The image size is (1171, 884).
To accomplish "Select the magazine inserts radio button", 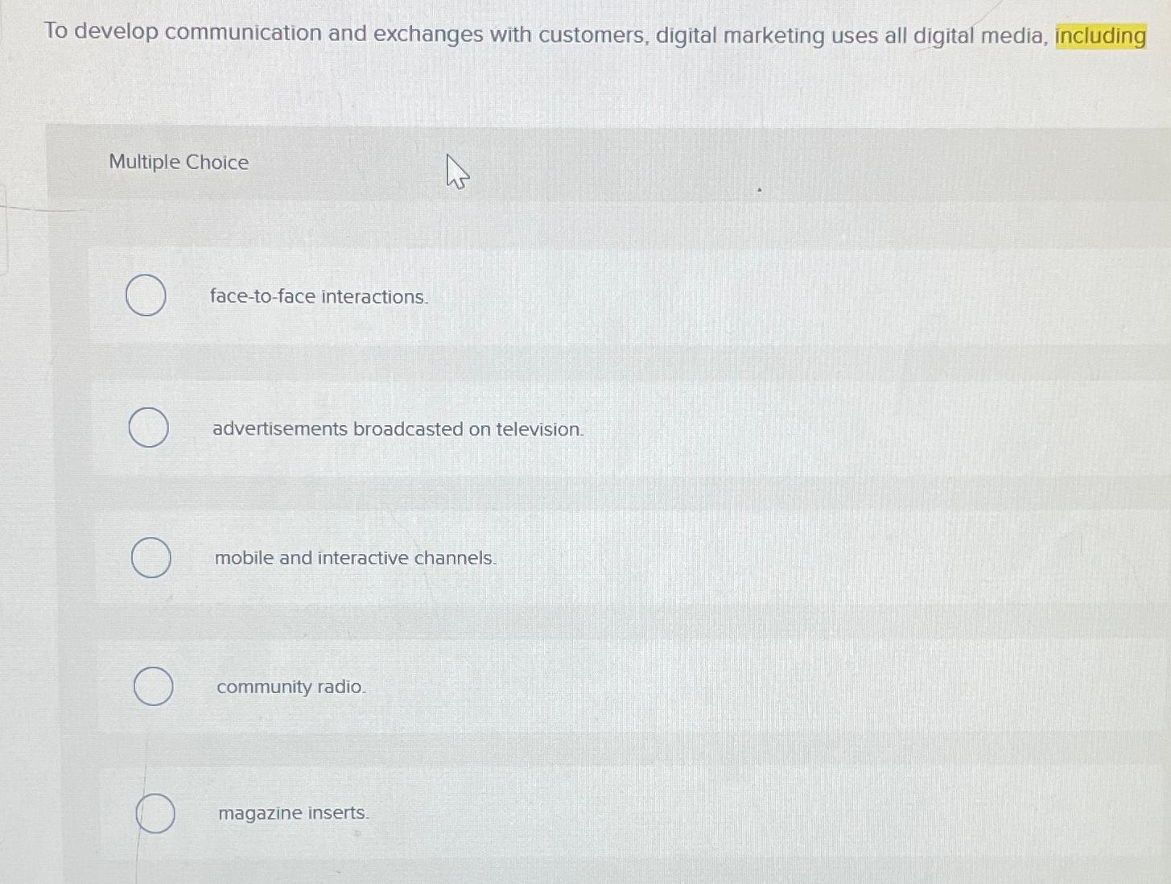I will click(155, 813).
